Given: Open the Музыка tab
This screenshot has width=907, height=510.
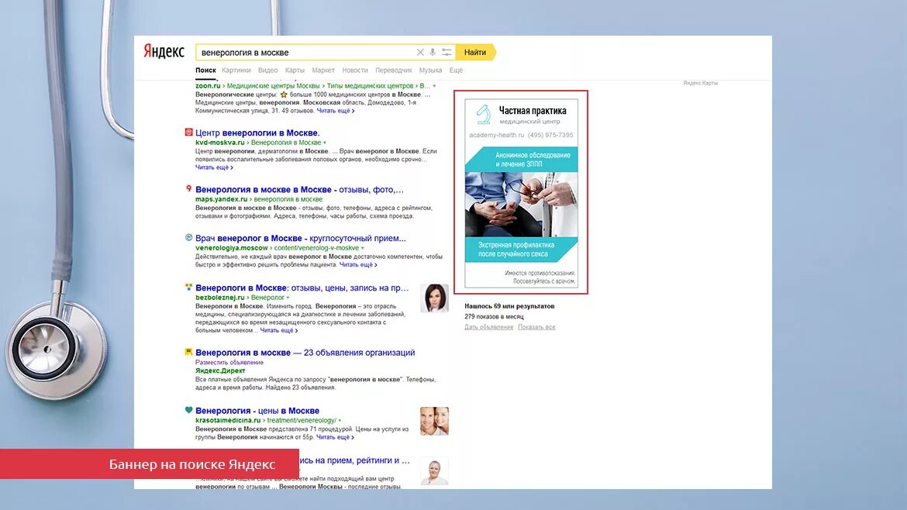Looking at the screenshot, I should (430, 70).
